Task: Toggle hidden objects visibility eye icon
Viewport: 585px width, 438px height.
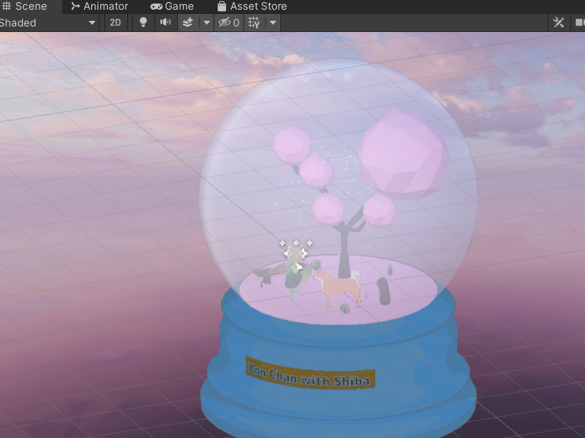Action: (x=229, y=23)
